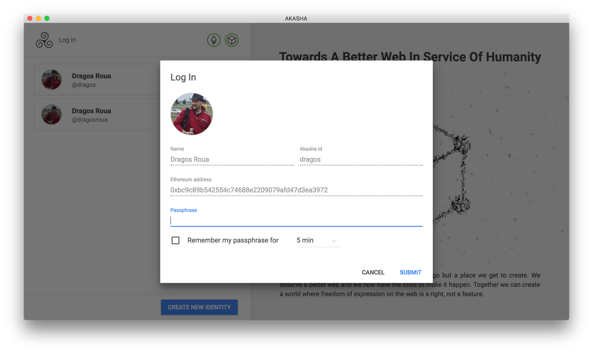Click the Akasha Id field showing dragos
This screenshot has width=593, height=354.
[x=343, y=159]
